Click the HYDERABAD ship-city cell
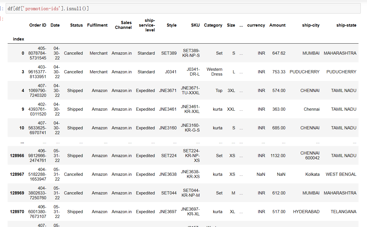The width and height of the screenshot is (367, 227). pos(306,212)
